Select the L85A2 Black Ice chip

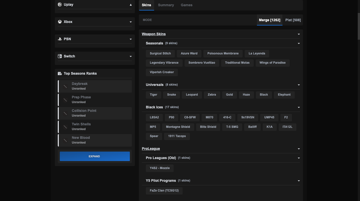click(x=154, y=117)
